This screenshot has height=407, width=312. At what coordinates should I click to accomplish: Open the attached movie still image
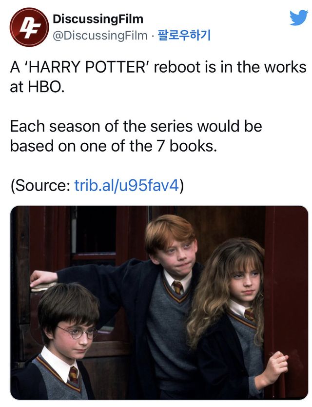tap(159, 303)
